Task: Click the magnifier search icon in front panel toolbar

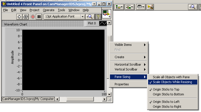Action: tap(90, 17)
